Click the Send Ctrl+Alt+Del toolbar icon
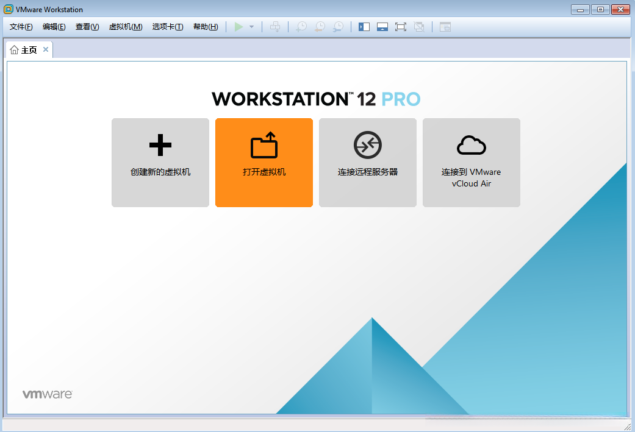Image resolution: width=635 pixels, height=432 pixels. point(275,27)
